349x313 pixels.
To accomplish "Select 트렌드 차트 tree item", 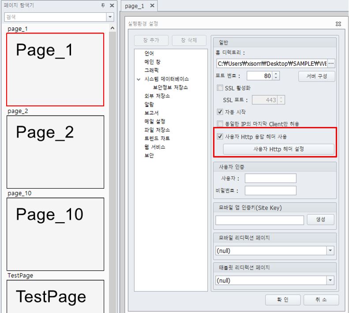I will pos(157,138).
